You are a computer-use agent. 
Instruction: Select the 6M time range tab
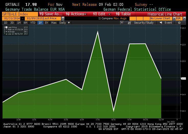[x=26, y=23]
